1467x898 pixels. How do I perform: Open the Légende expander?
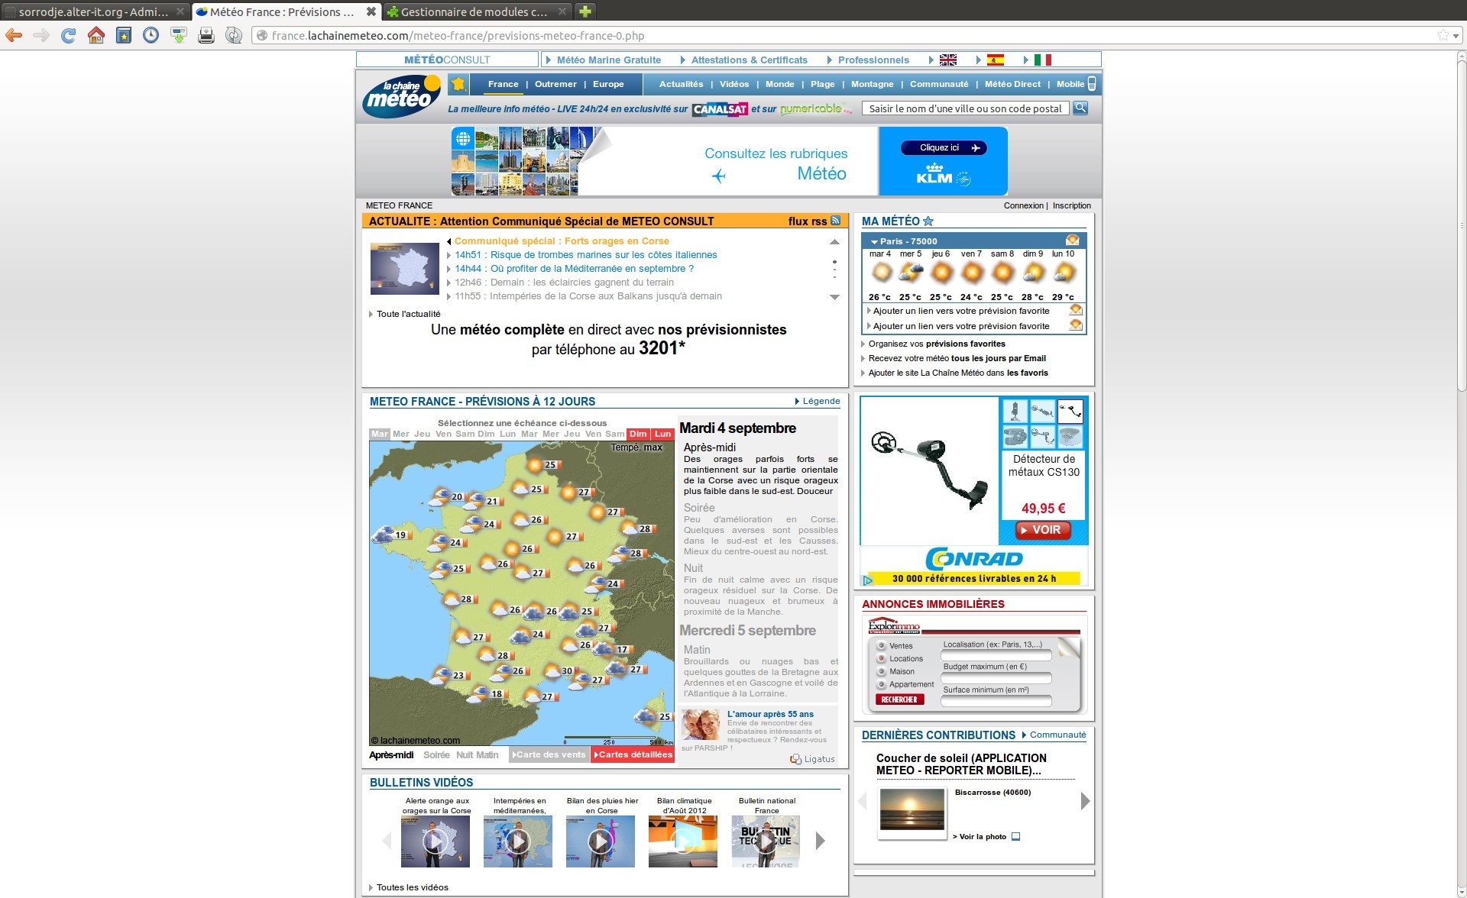818,401
